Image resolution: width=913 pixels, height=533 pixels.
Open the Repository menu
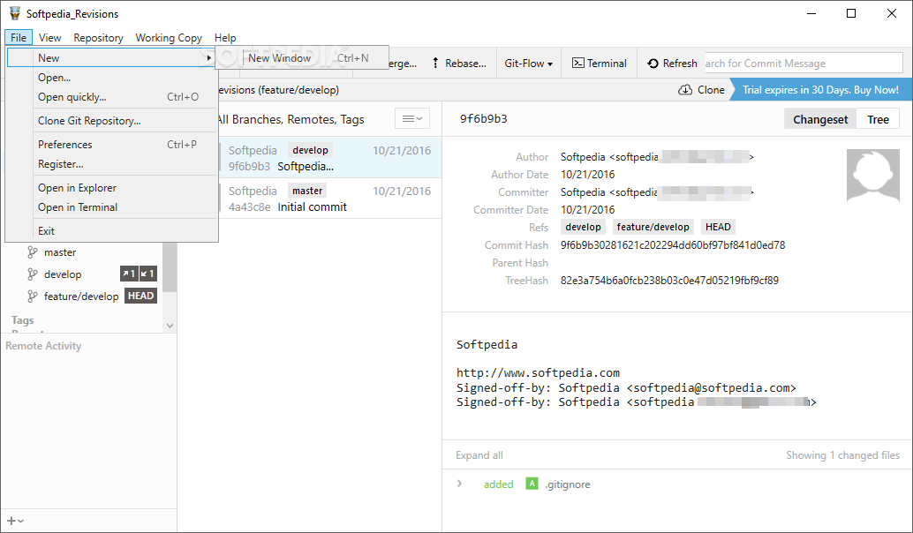pyautogui.click(x=98, y=38)
